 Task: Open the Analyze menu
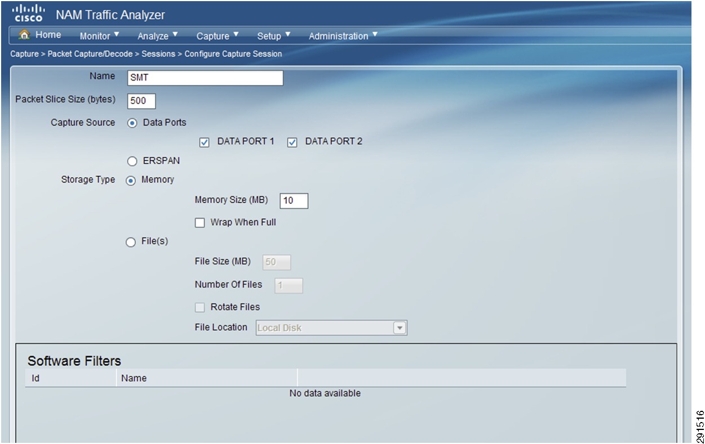click(158, 35)
